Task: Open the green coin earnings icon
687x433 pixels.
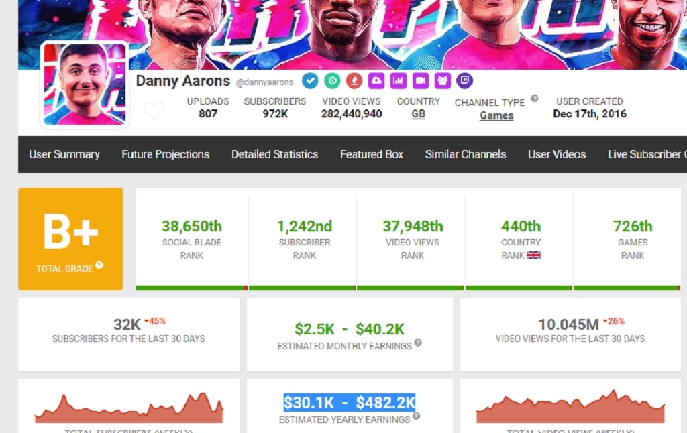Action: 332,80
